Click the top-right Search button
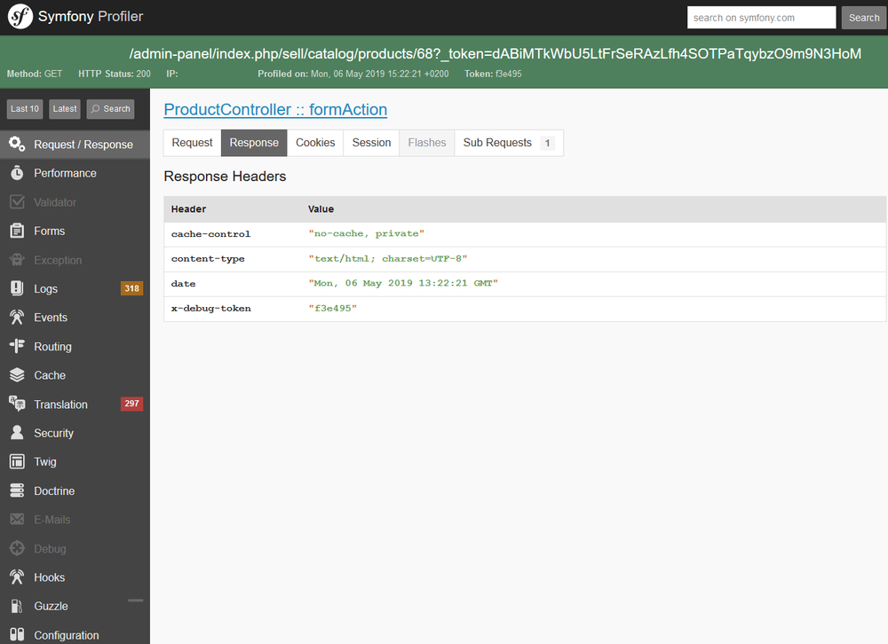Viewport: 888px width, 644px height. [864, 18]
